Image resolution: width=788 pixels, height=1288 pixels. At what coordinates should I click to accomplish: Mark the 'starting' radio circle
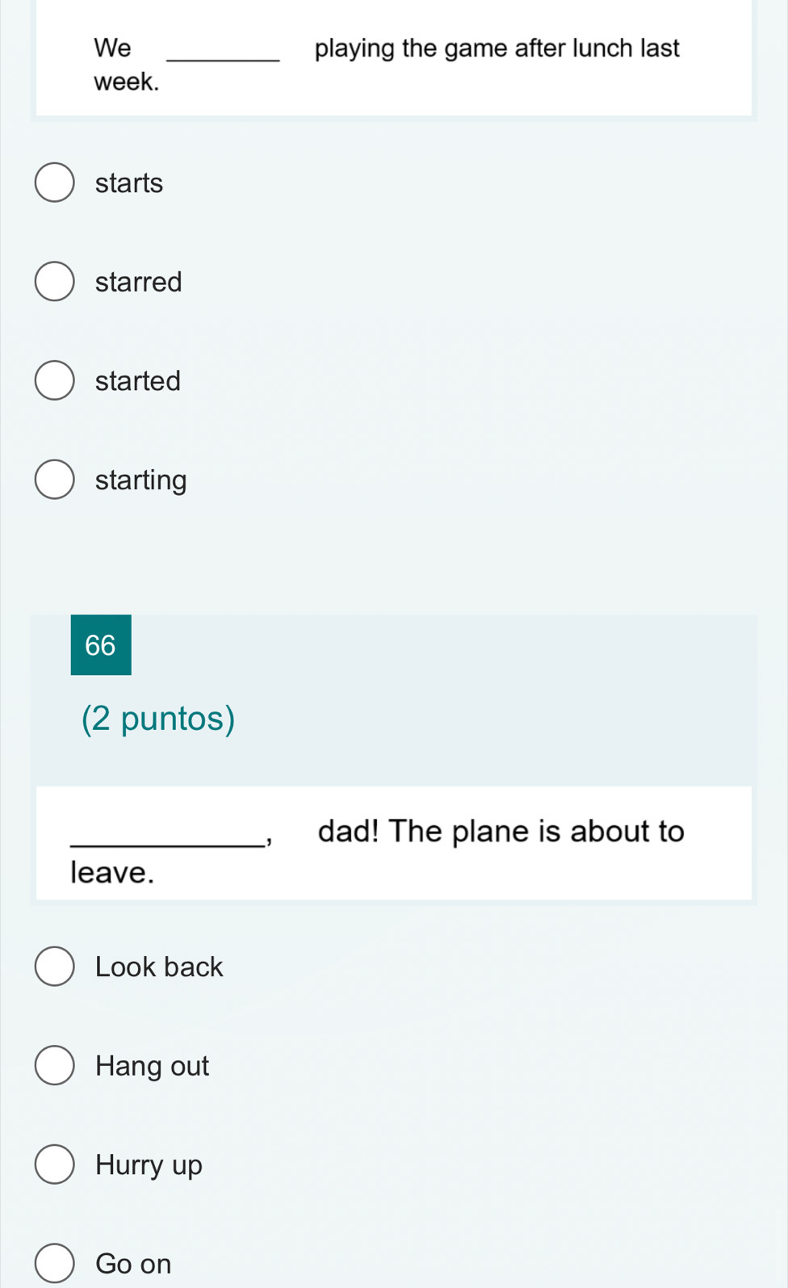click(54, 480)
